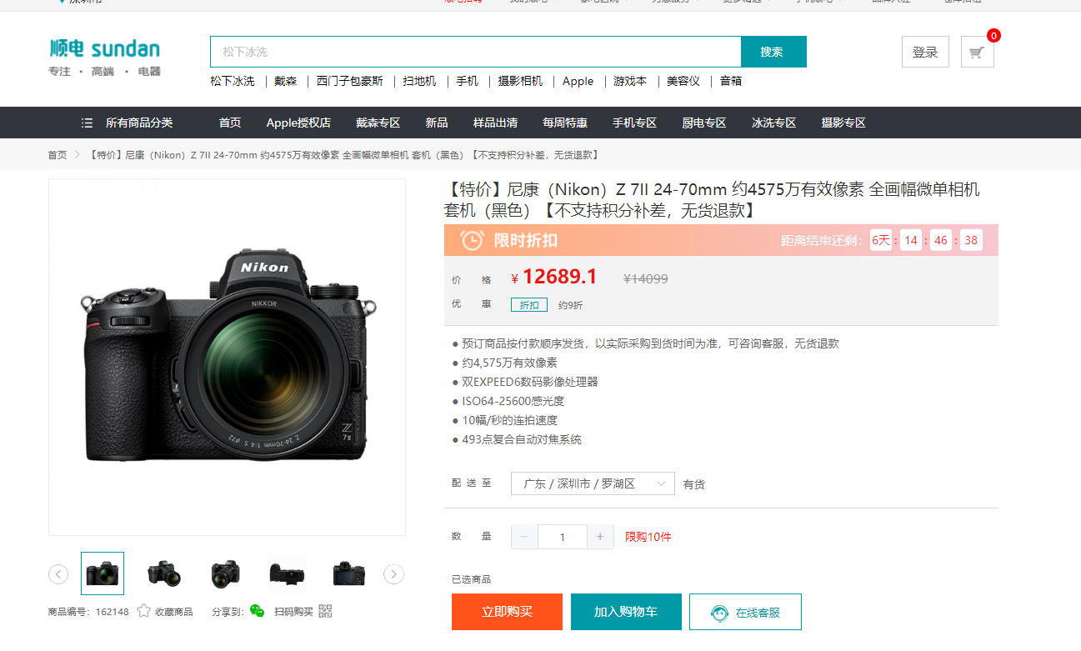
Task: Click the 手机 hot search link
Action: click(468, 81)
